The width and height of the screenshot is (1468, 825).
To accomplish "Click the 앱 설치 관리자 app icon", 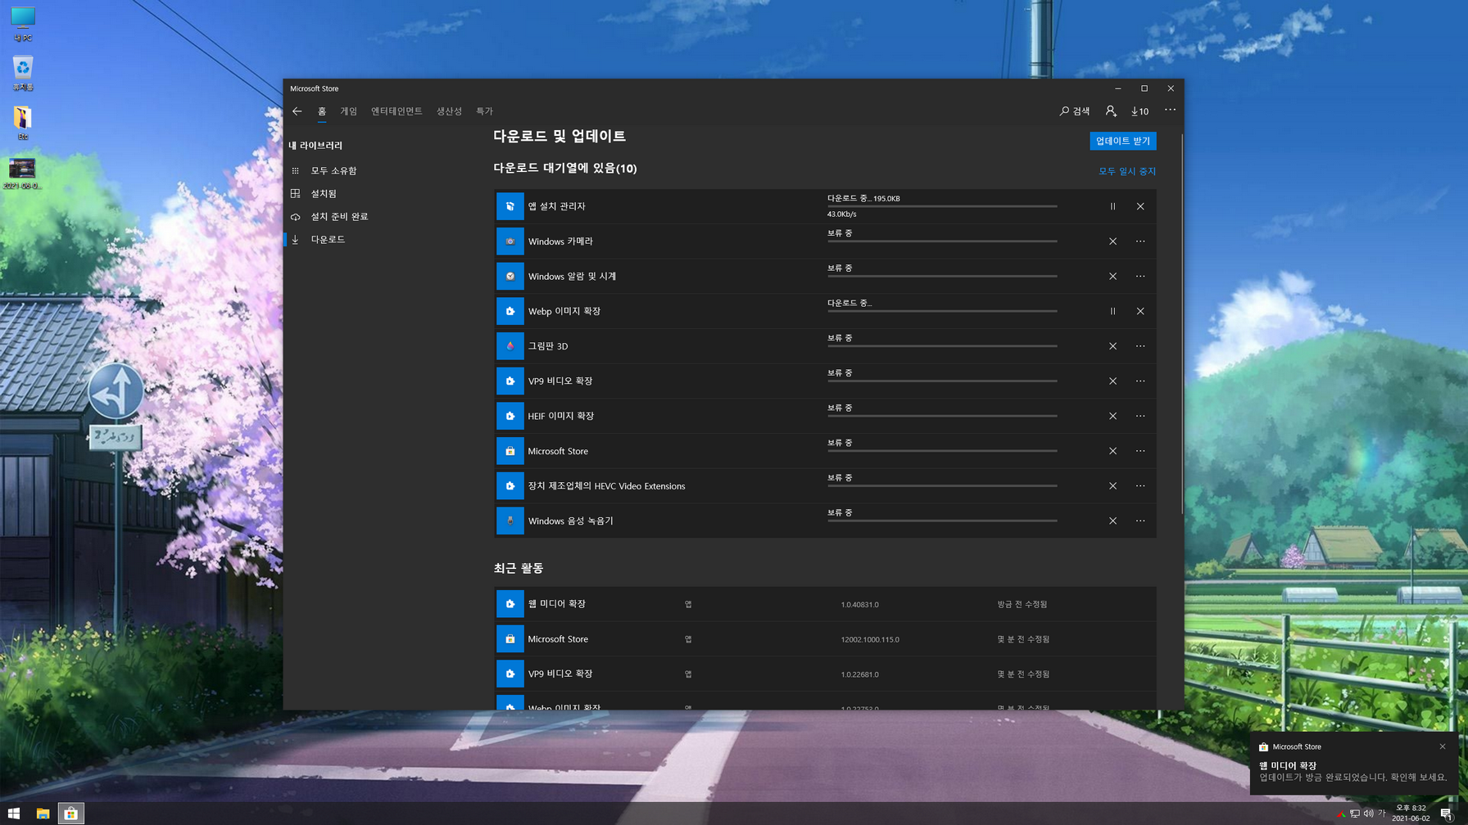I will [510, 206].
